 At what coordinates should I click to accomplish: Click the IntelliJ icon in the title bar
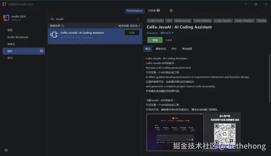(x=4, y=4)
